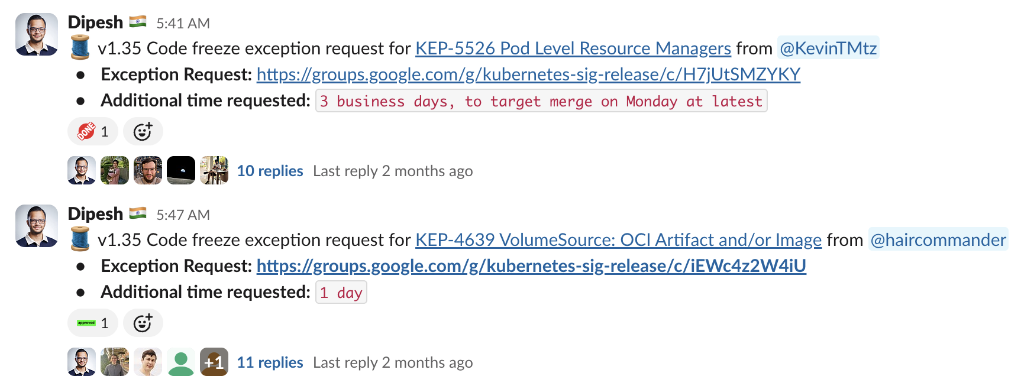Image resolution: width=1021 pixels, height=389 pixels.
Task: Click the @haircommander mention
Action: click(938, 240)
